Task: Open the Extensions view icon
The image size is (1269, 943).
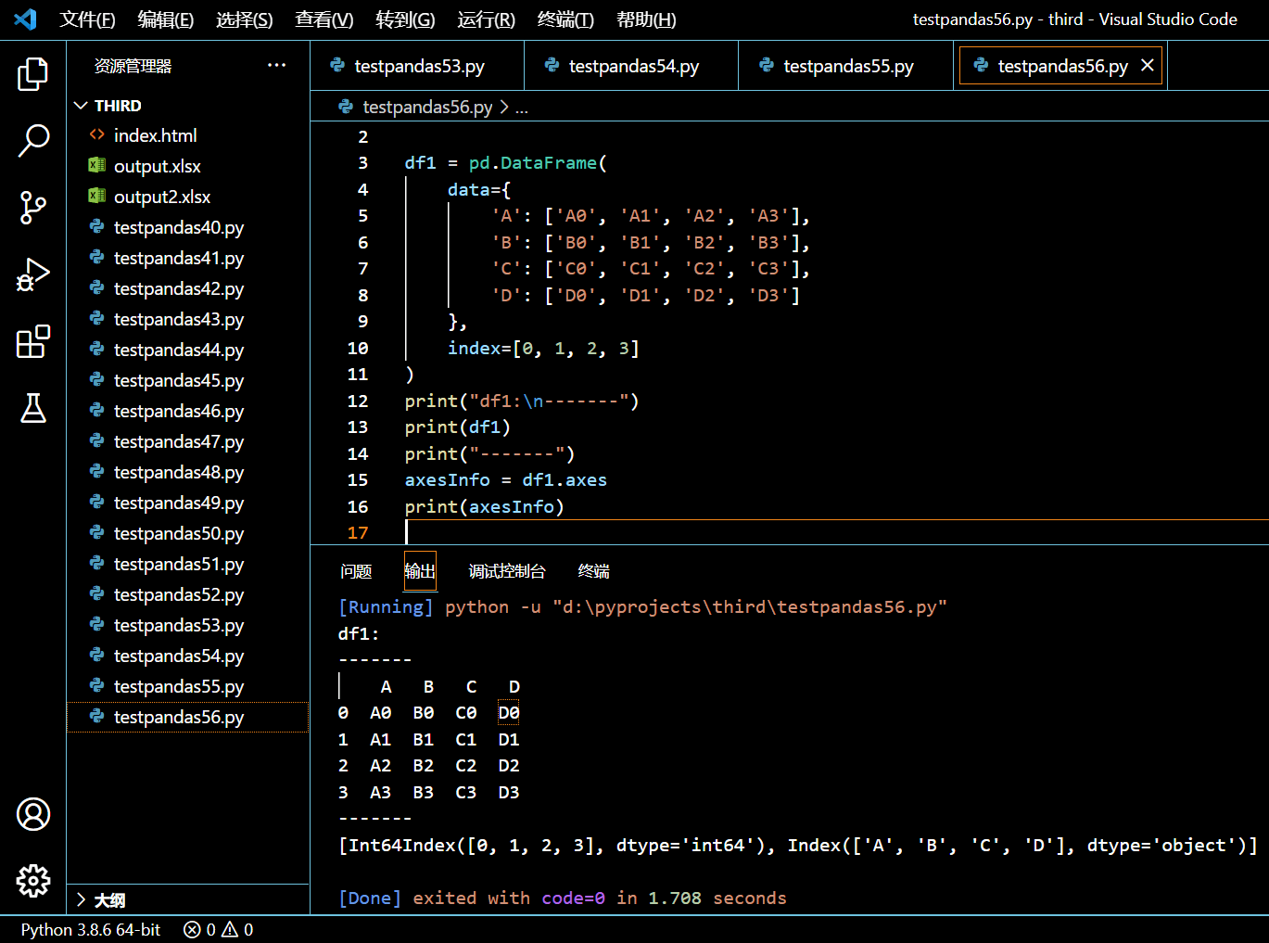Action: point(33,342)
